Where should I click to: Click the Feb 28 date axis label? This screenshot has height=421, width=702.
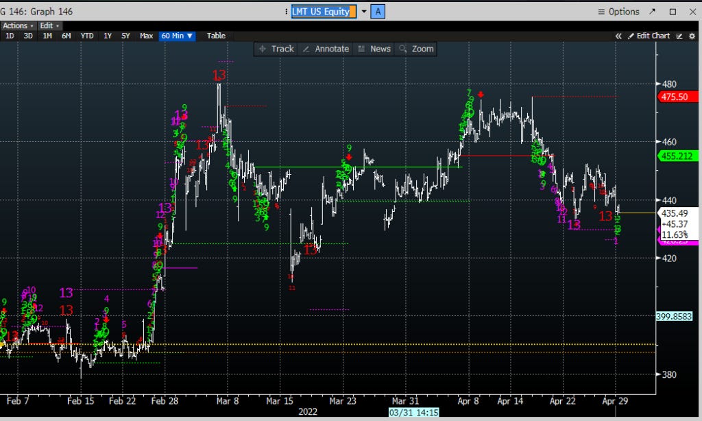click(165, 401)
